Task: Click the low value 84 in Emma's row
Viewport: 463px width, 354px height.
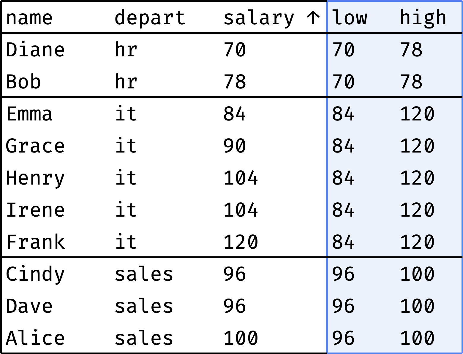Action: click(343, 114)
